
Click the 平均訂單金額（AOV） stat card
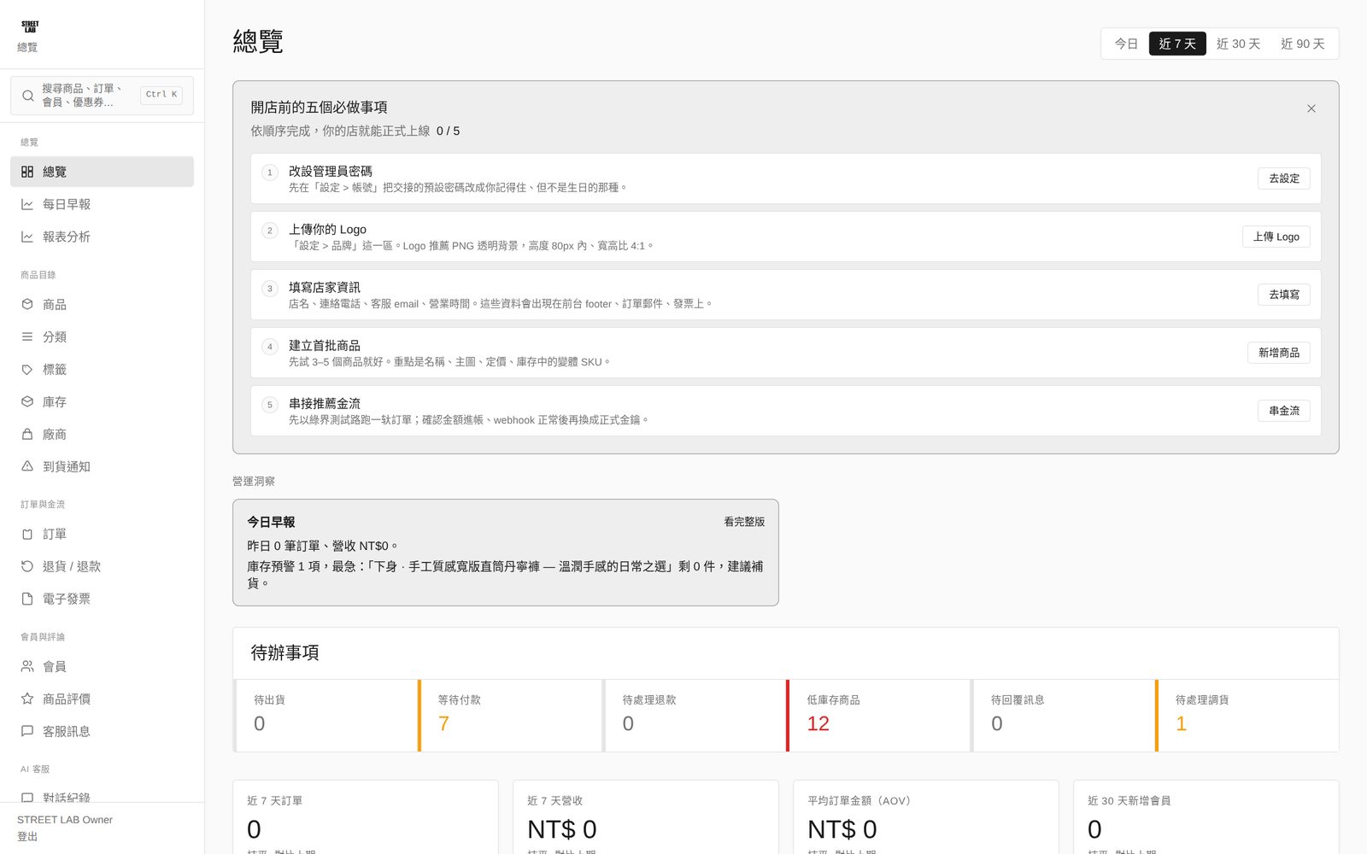[926, 817]
